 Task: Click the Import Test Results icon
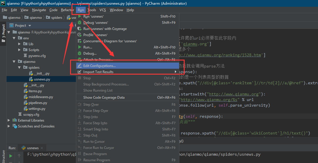point(80,72)
